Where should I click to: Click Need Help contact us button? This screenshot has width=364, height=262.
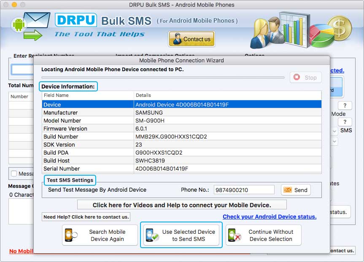click(x=86, y=217)
